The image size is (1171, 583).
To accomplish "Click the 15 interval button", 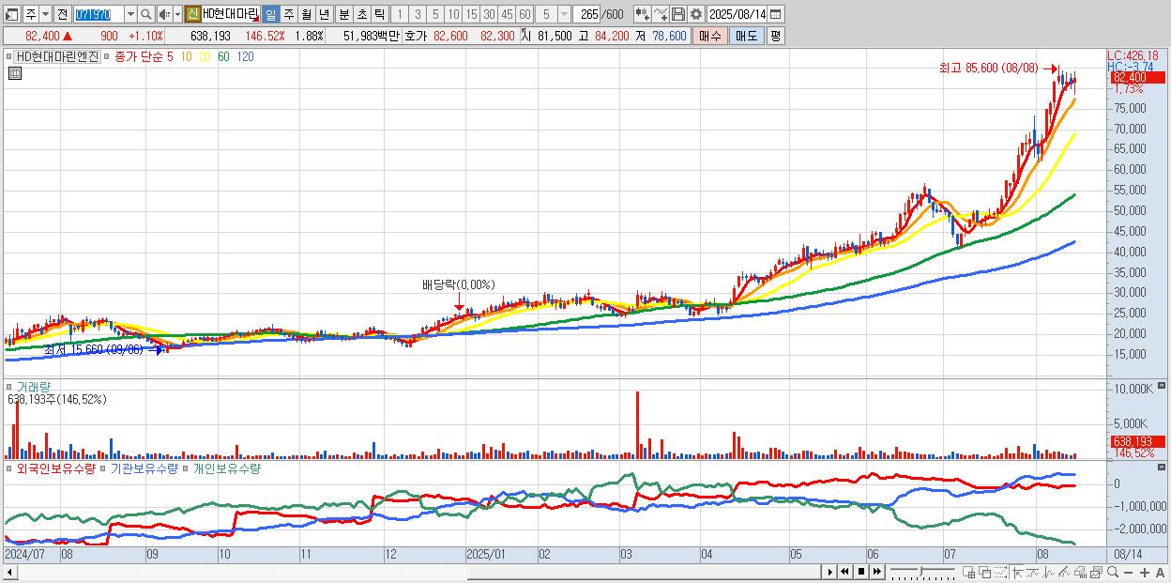I will point(471,14).
